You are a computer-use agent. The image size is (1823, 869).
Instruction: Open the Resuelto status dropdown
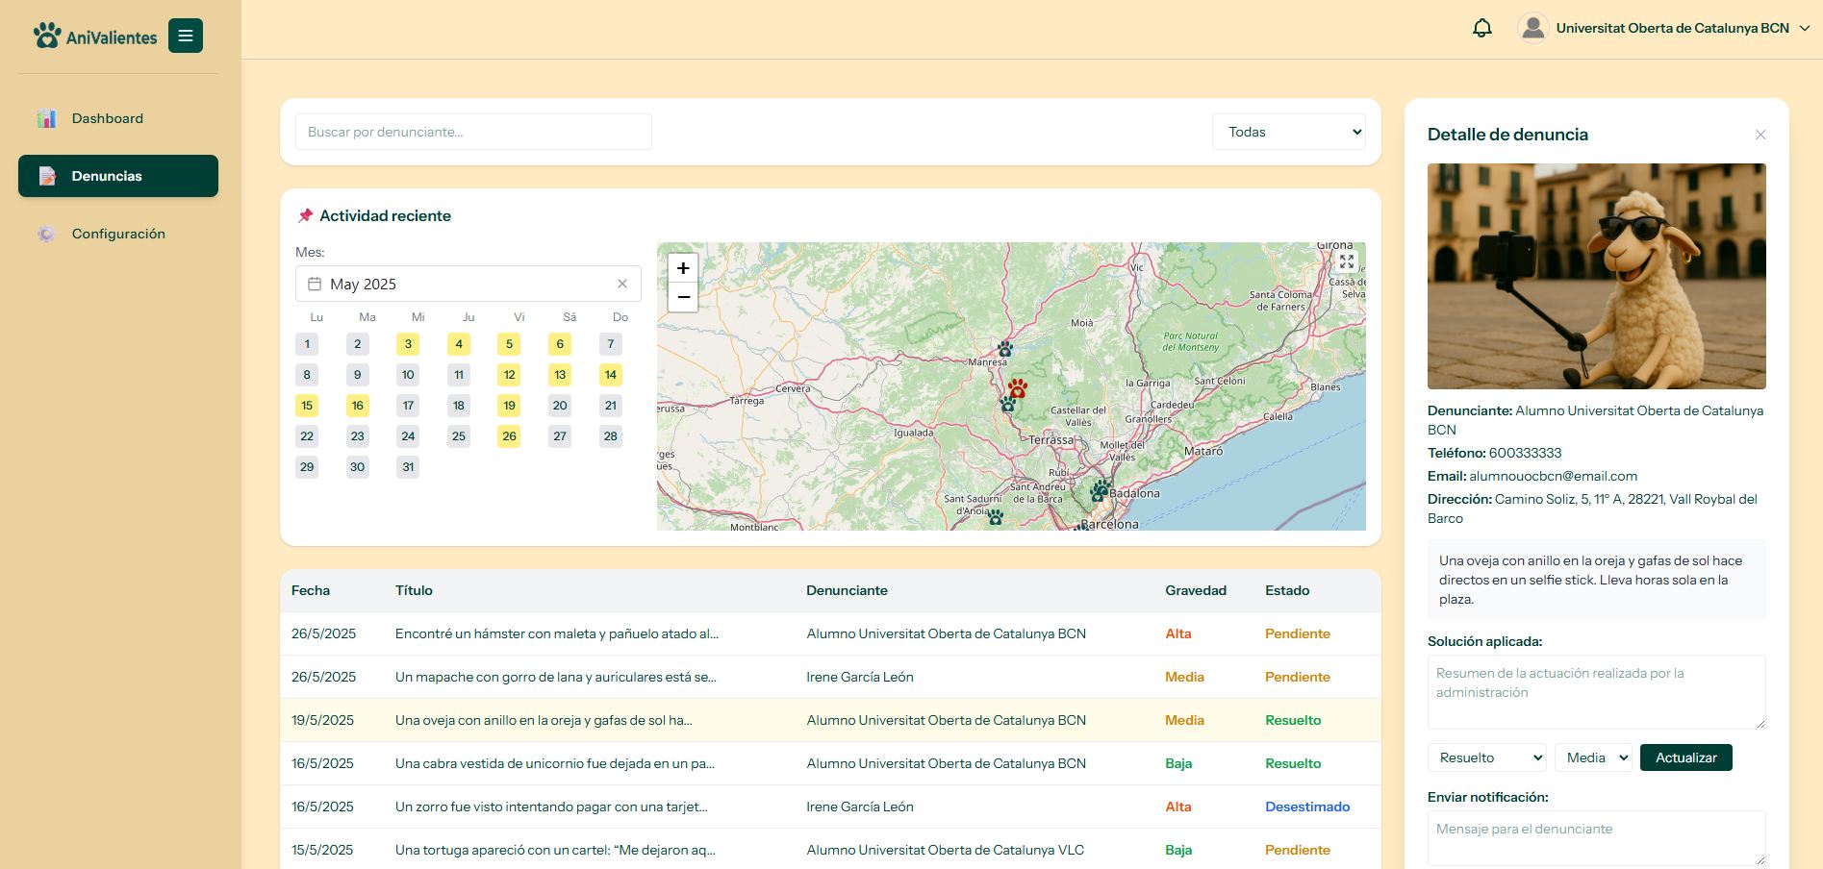click(1487, 757)
